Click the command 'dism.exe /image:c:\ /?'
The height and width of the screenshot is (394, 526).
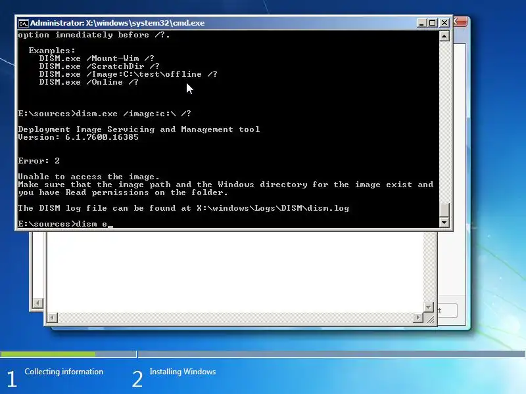pyautogui.click(x=133, y=114)
